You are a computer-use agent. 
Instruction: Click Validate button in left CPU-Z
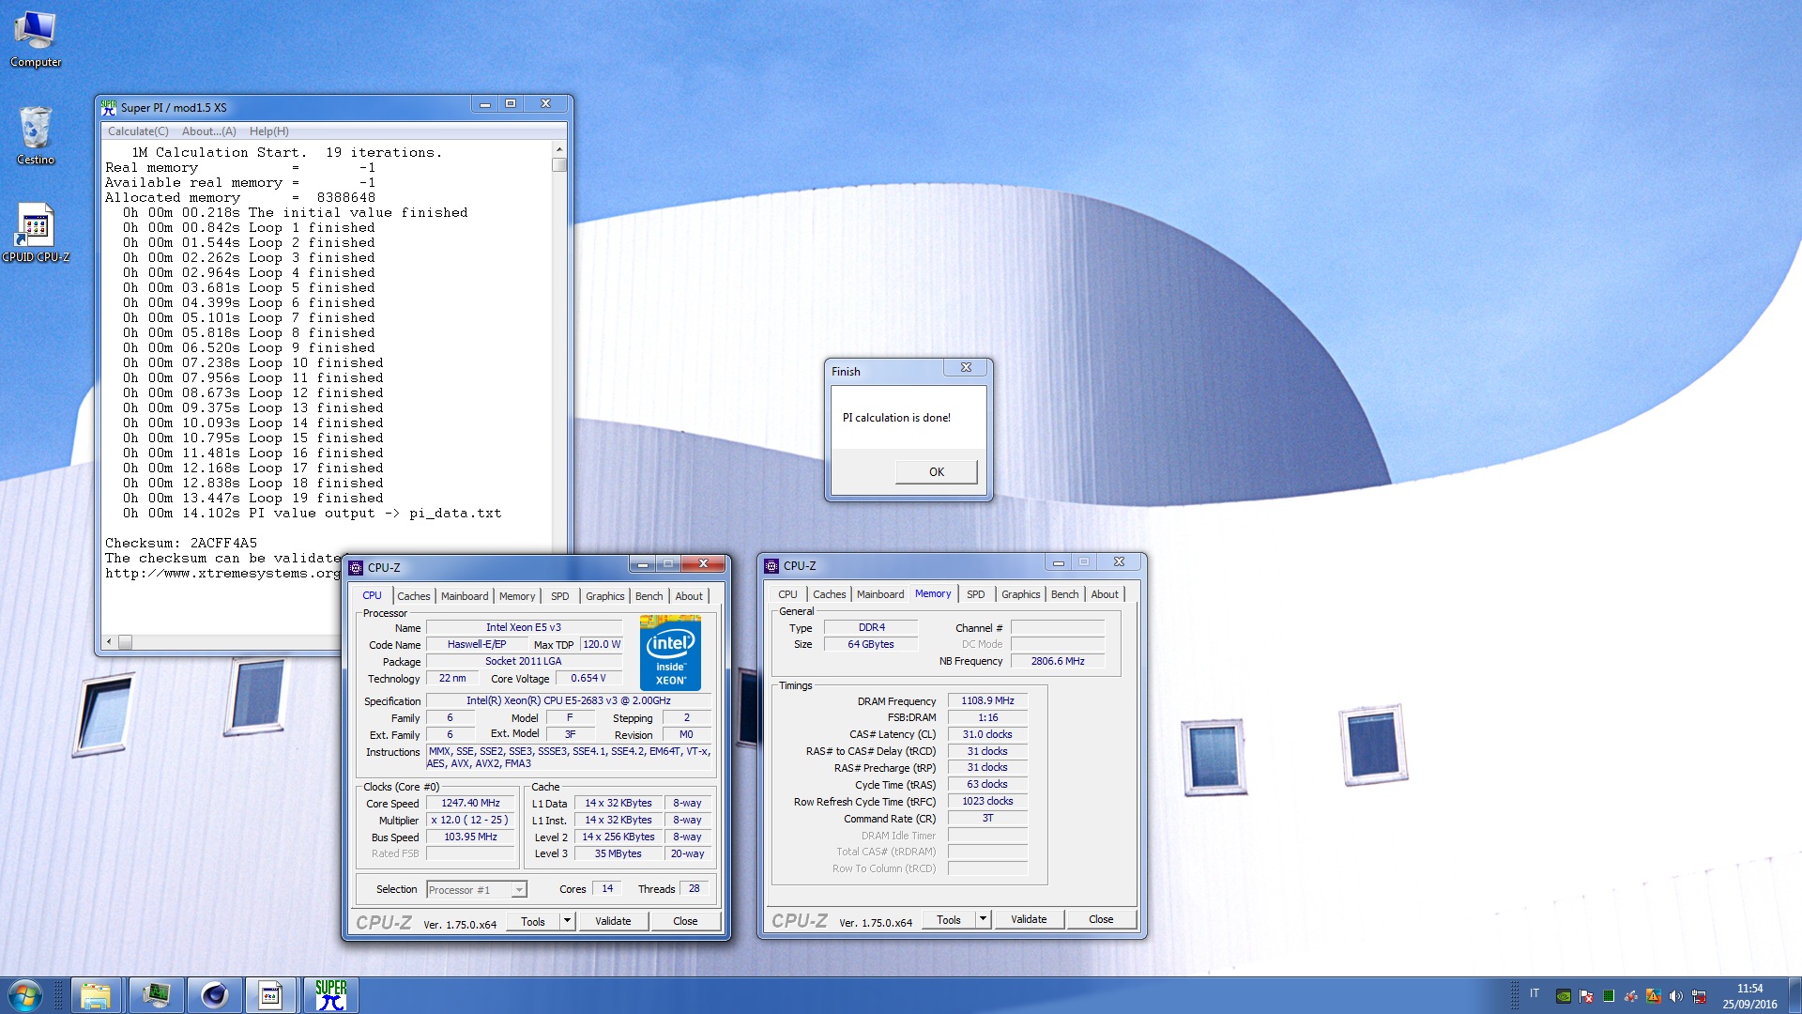click(613, 921)
